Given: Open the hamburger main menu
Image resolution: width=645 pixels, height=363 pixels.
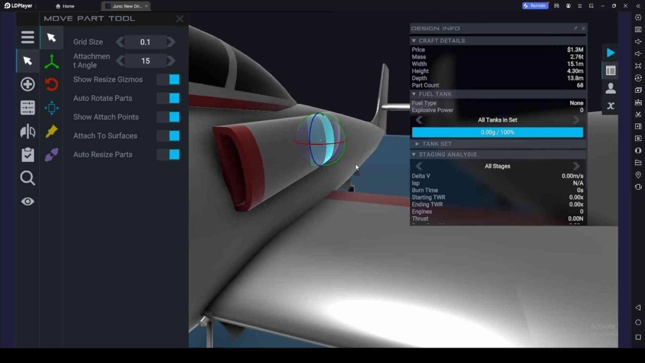Looking at the screenshot, I should tap(28, 37).
